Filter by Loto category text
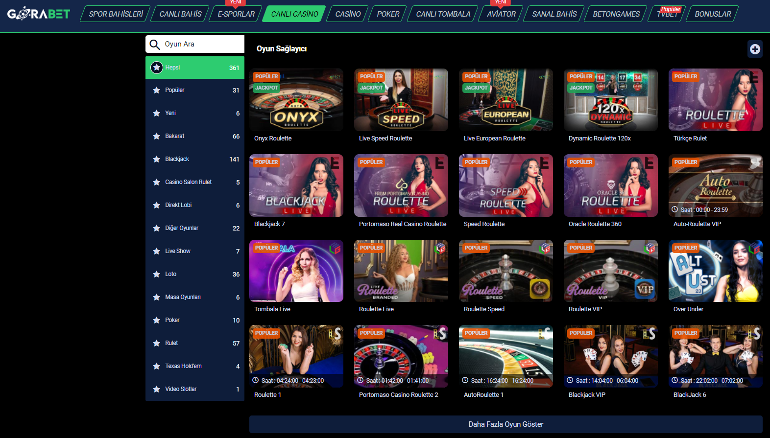This screenshot has height=438, width=770. (170, 274)
